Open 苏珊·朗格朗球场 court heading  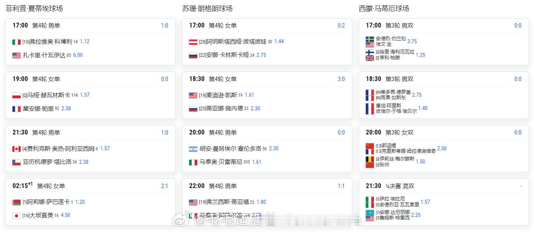(207, 8)
